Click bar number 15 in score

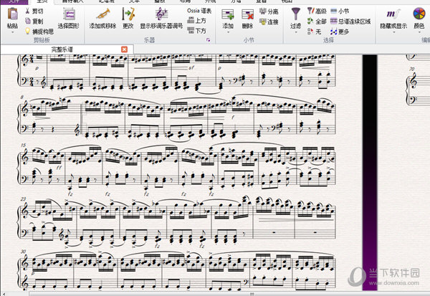point(24,145)
